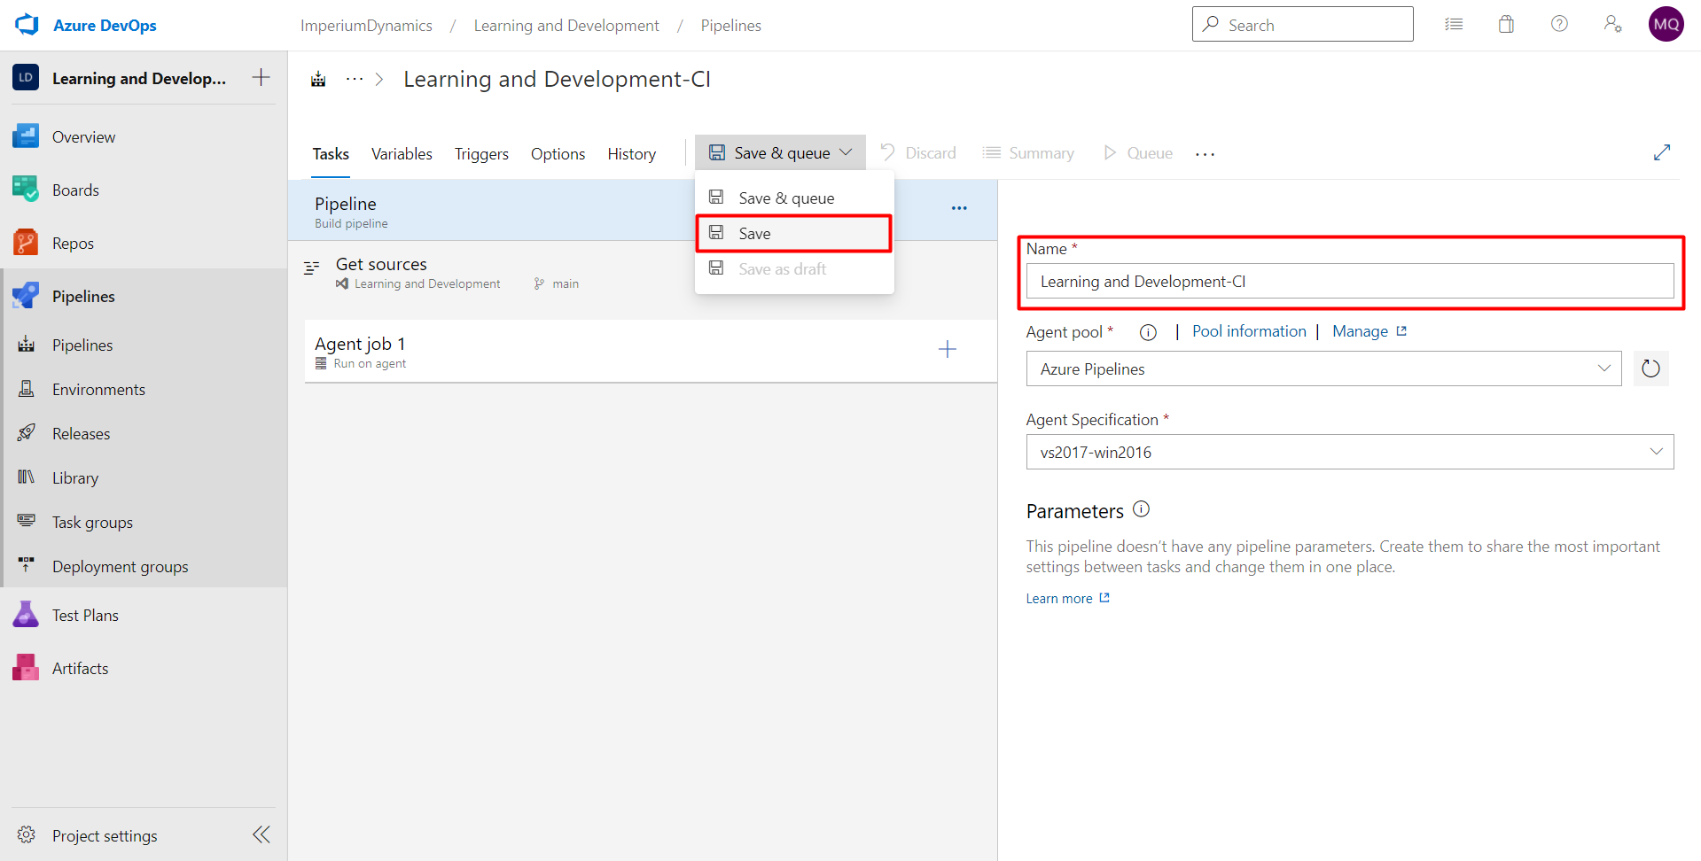This screenshot has width=1701, height=861.
Task: Open the Artifacts section
Action: click(x=80, y=667)
